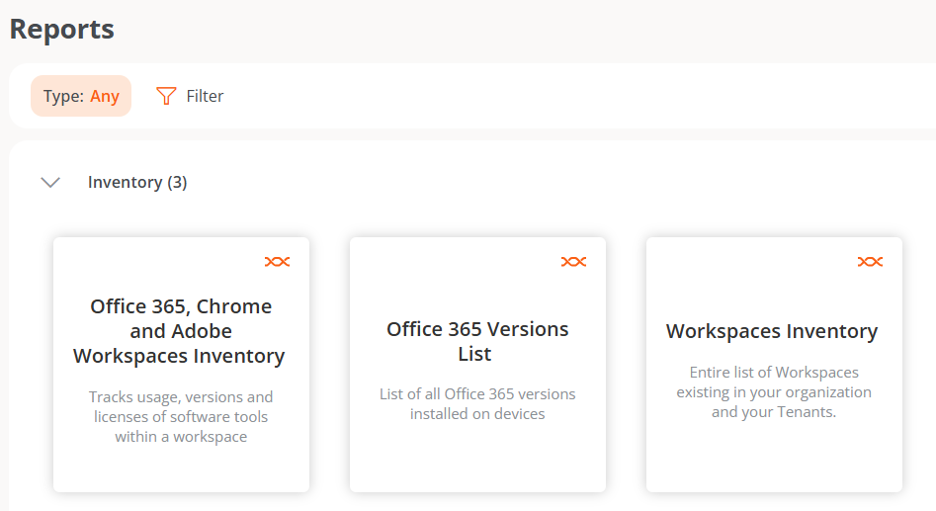Click the Reports page heading
The width and height of the screenshot is (936, 511).
[61, 29]
